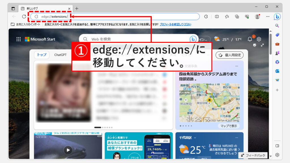Click the scrollbar down arrow
The width and height of the screenshot is (290, 163).
pyautogui.click(x=270, y=156)
